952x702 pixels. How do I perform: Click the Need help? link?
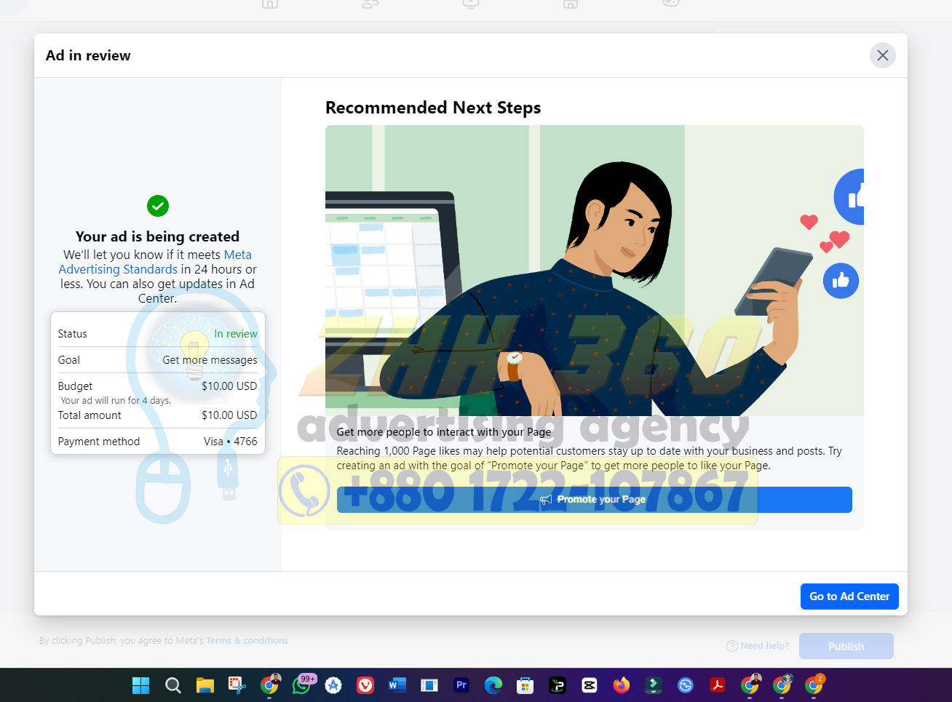point(758,646)
